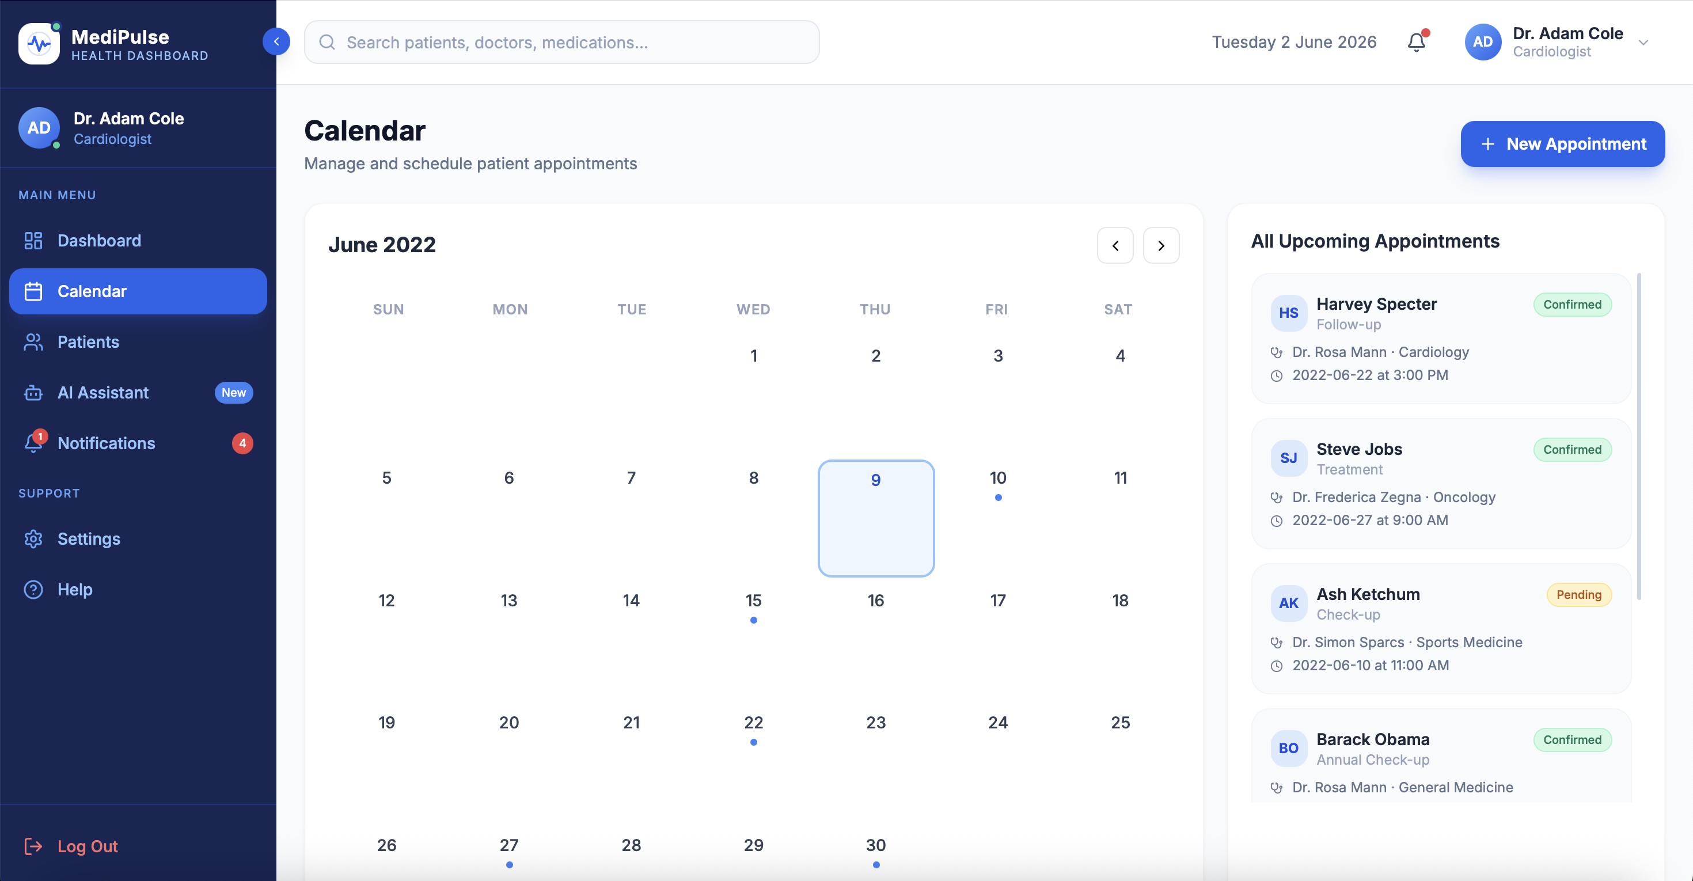Open the Patients menu item

coord(138,341)
